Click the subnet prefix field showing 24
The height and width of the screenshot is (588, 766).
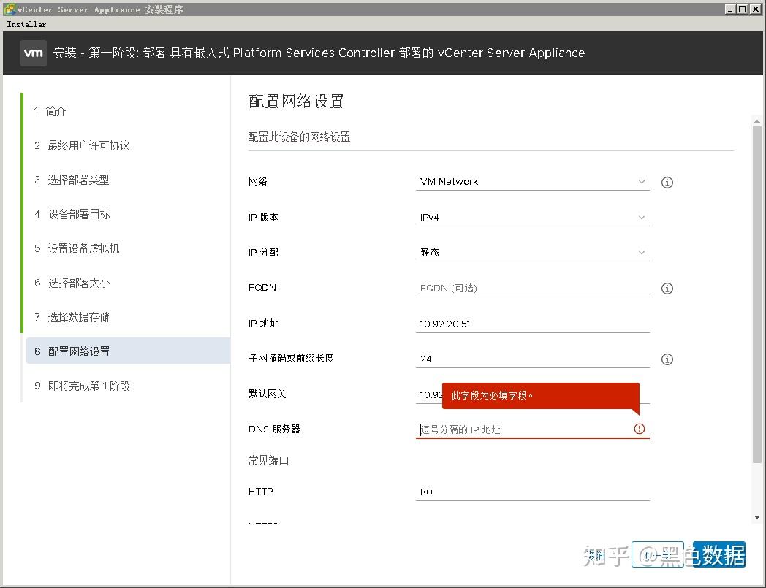point(533,359)
